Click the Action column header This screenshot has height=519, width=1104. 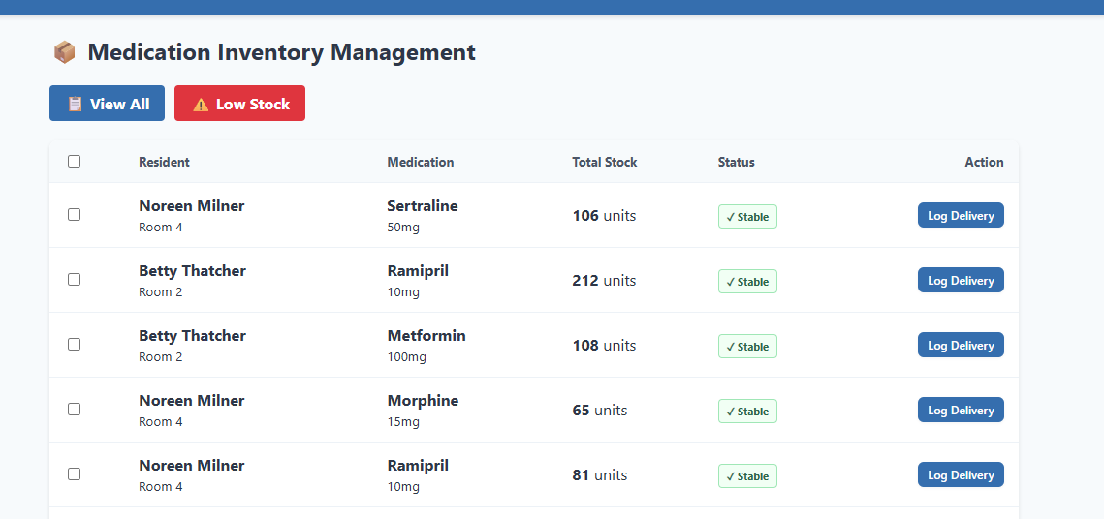(984, 162)
